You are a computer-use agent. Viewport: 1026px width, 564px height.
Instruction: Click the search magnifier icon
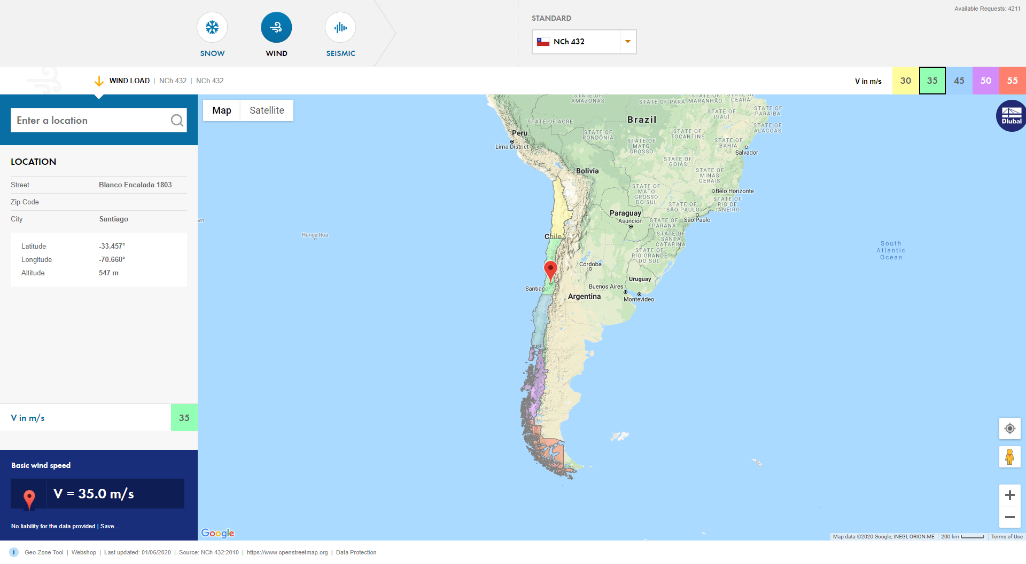(177, 121)
